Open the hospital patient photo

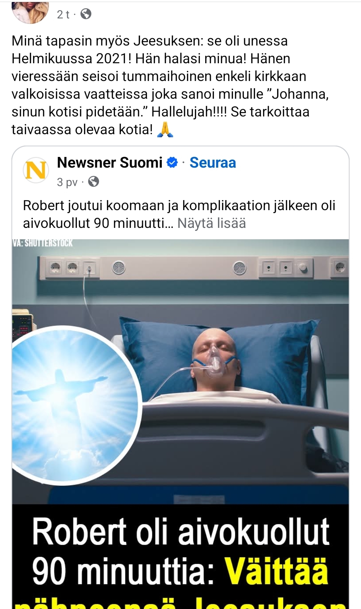click(x=180, y=371)
